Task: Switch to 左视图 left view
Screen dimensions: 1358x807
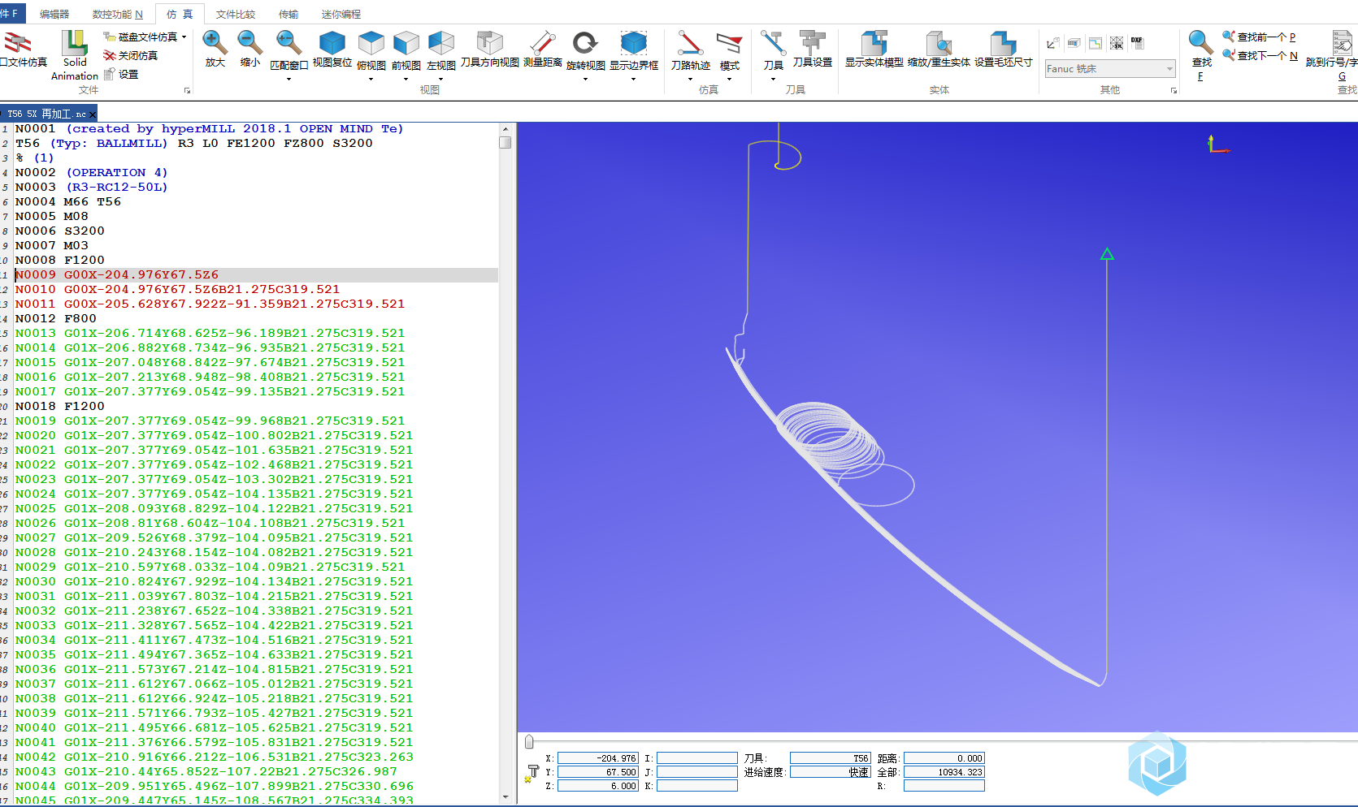Action: tap(441, 42)
